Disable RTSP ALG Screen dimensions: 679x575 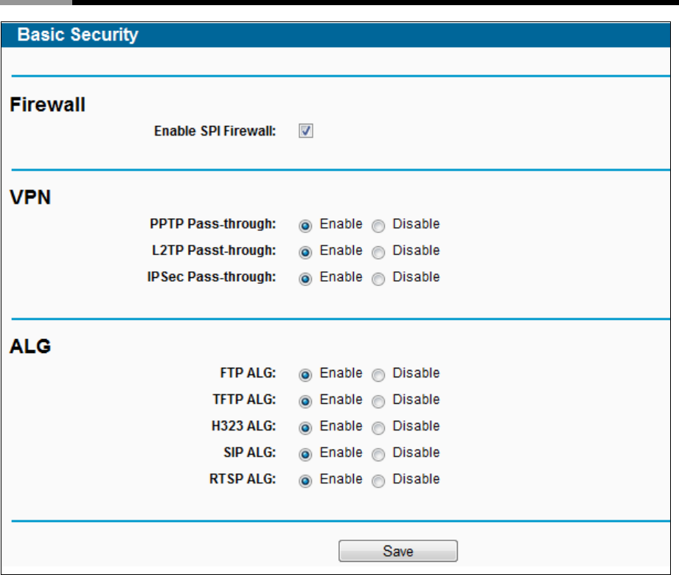(x=378, y=481)
